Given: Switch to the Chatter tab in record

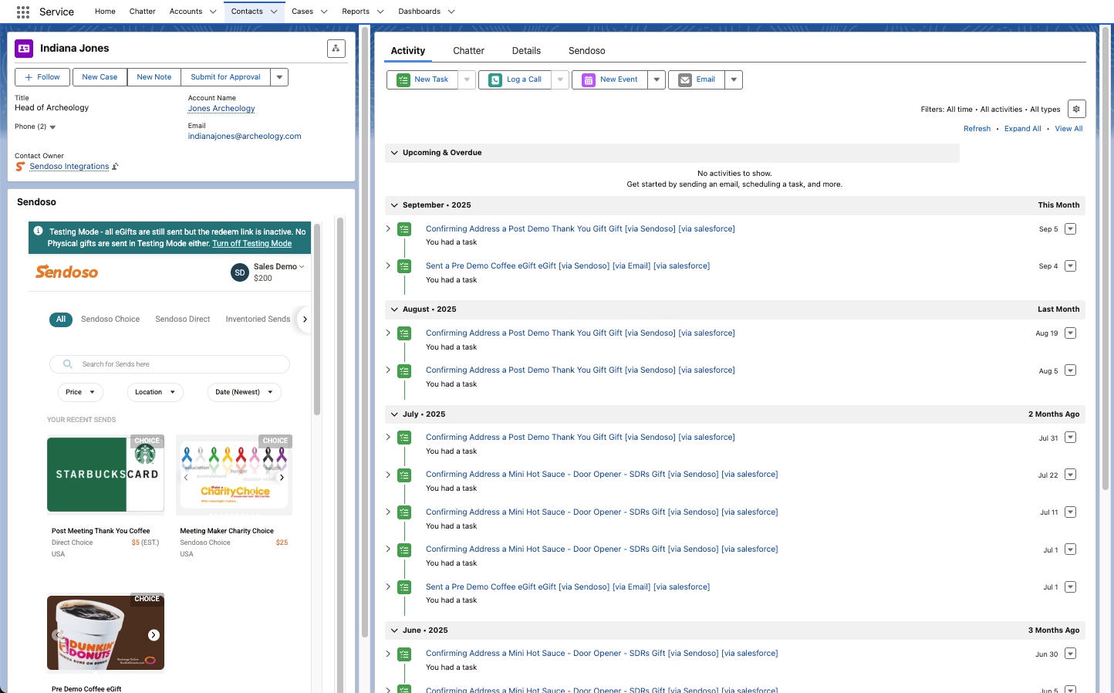Looking at the screenshot, I should (468, 51).
